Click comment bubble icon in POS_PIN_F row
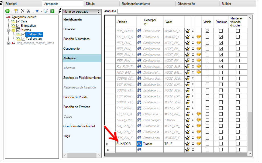 pos(199,138)
